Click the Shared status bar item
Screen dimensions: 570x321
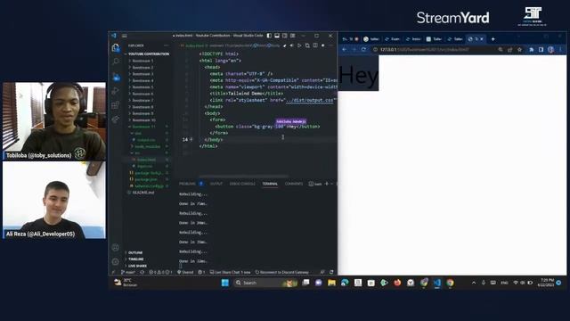click(185, 272)
